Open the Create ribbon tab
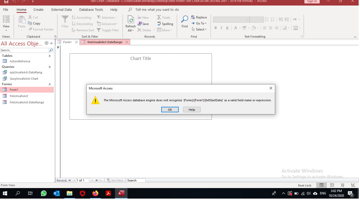The width and height of the screenshot is (360, 202). click(38, 9)
